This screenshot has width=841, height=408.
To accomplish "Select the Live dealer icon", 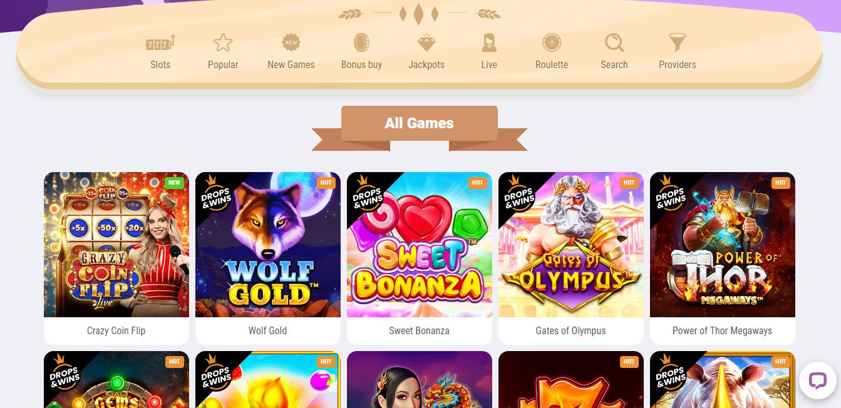I will click(489, 43).
